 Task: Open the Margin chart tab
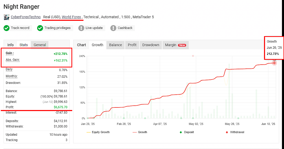tap(176, 45)
